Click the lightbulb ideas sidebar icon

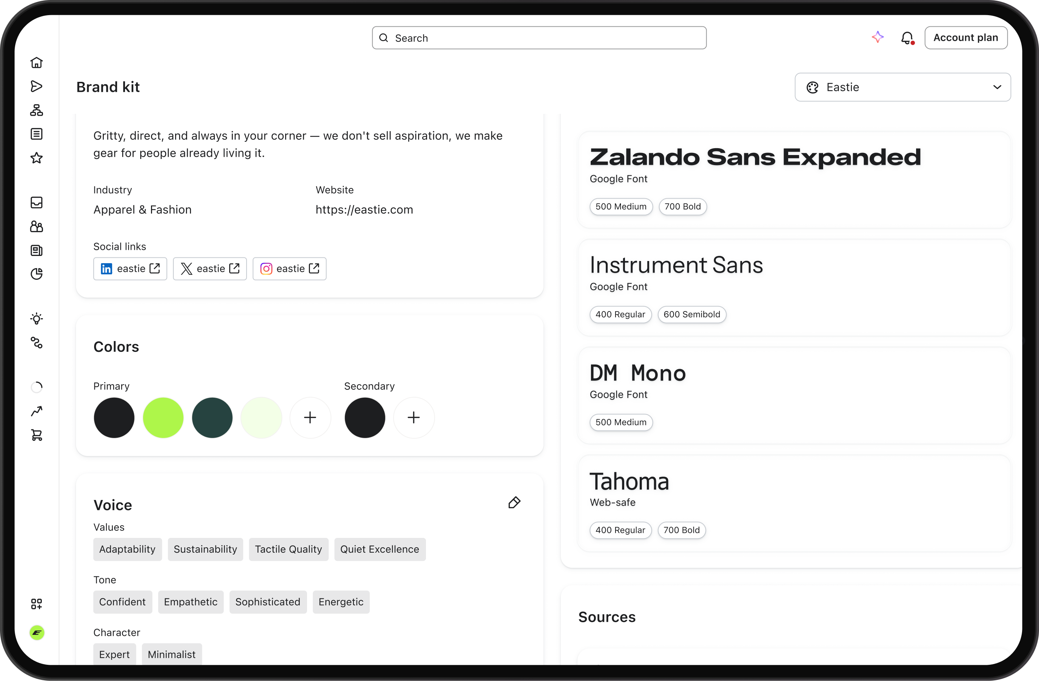(x=37, y=318)
